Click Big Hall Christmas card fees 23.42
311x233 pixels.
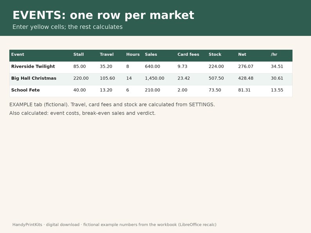[184, 78]
